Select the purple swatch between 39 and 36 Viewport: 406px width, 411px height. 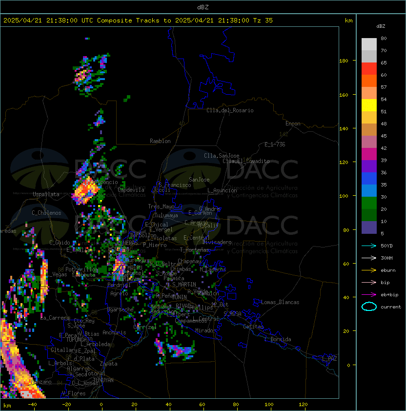click(x=369, y=166)
